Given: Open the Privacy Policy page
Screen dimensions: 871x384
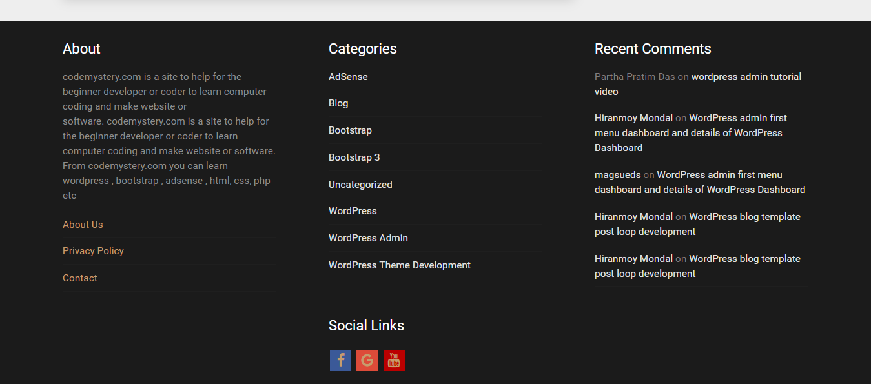Looking at the screenshot, I should pyautogui.click(x=93, y=250).
